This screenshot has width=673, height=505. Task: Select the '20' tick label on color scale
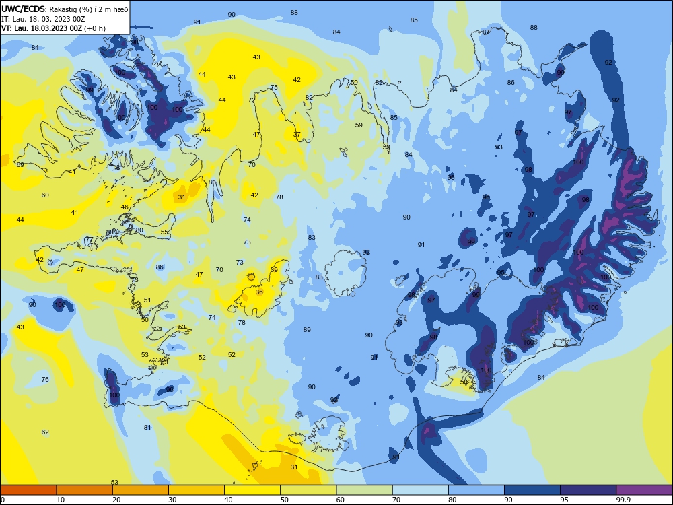(x=116, y=500)
